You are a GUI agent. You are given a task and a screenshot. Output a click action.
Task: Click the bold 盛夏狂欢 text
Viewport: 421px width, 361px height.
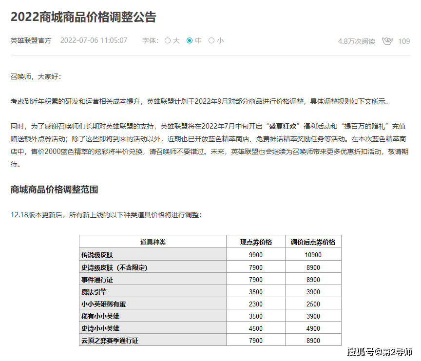(283, 126)
